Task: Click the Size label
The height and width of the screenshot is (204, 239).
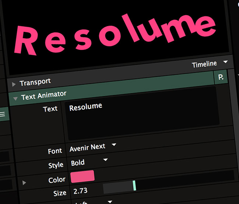Action: (60, 193)
